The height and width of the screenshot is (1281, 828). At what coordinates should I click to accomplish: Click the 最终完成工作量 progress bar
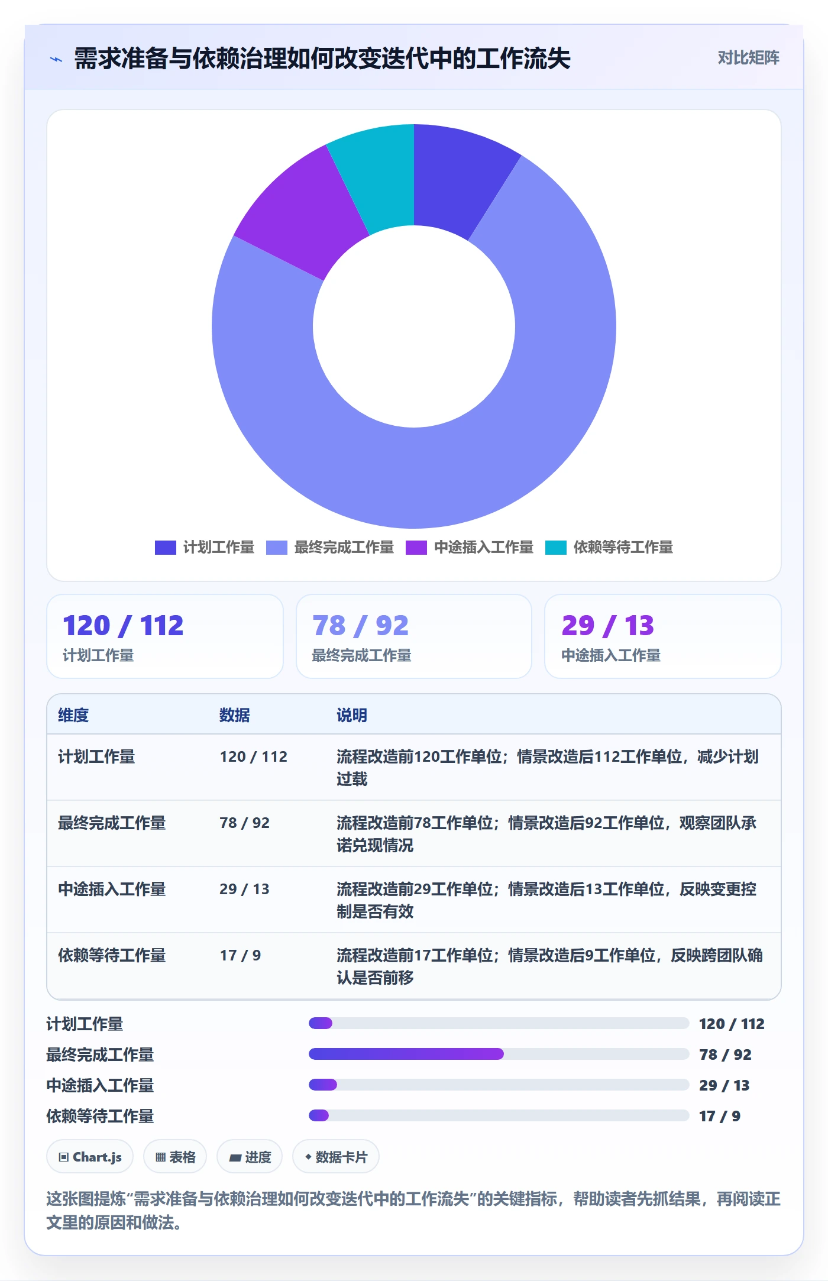point(499,1054)
